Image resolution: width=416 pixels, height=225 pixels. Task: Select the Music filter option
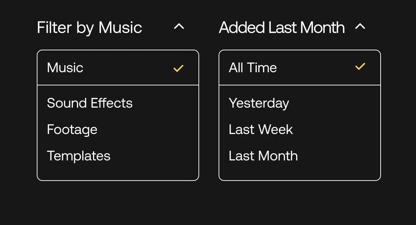tap(118, 67)
